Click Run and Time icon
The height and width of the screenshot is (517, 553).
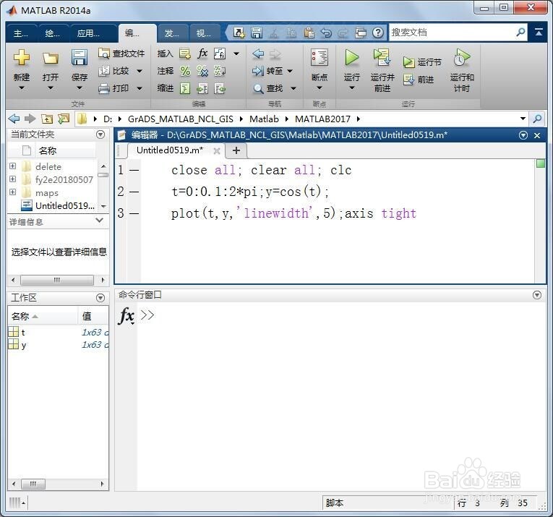click(x=462, y=57)
